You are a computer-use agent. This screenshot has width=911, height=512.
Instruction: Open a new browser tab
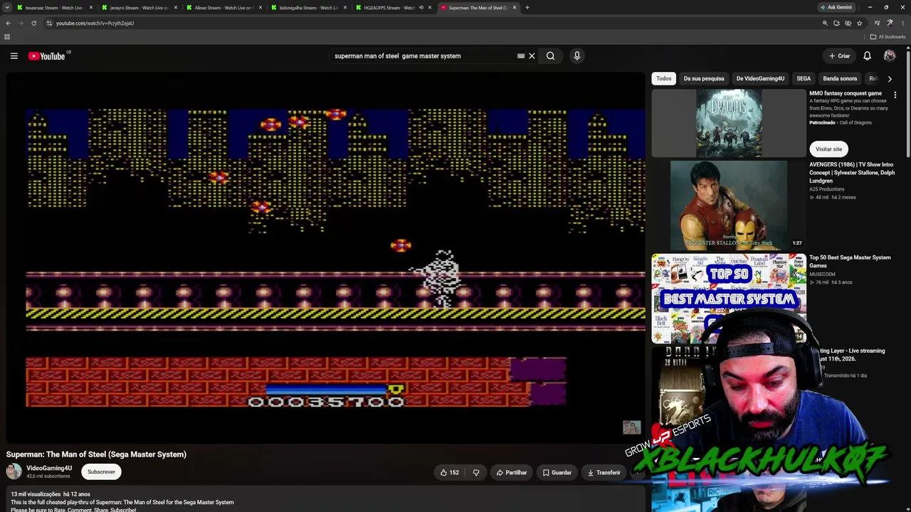click(527, 7)
